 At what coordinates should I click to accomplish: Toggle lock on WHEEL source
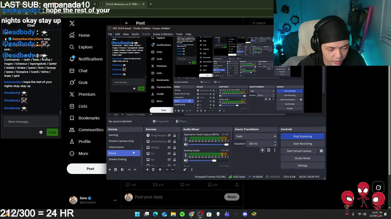tap(174, 148)
